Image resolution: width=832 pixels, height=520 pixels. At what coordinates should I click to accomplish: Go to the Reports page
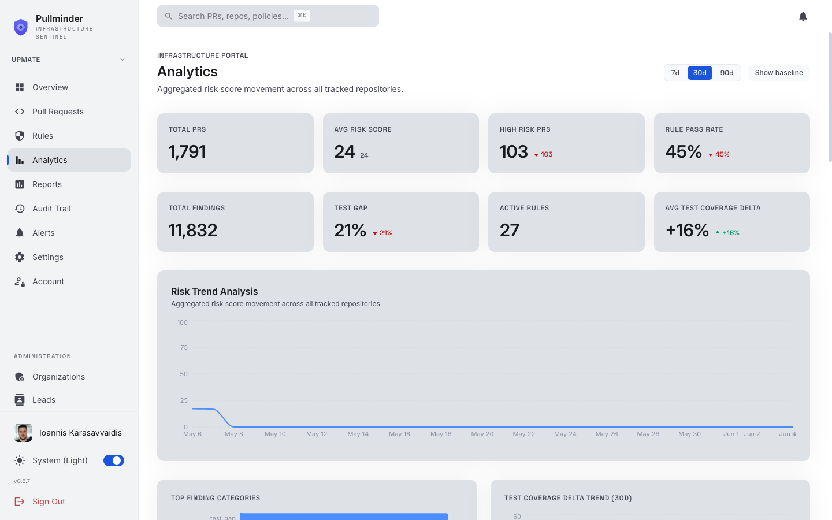coord(69,184)
